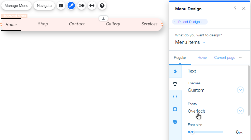Select the Fill color droplet tab
This screenshot has width=251, height=140.
click(175, 71)
